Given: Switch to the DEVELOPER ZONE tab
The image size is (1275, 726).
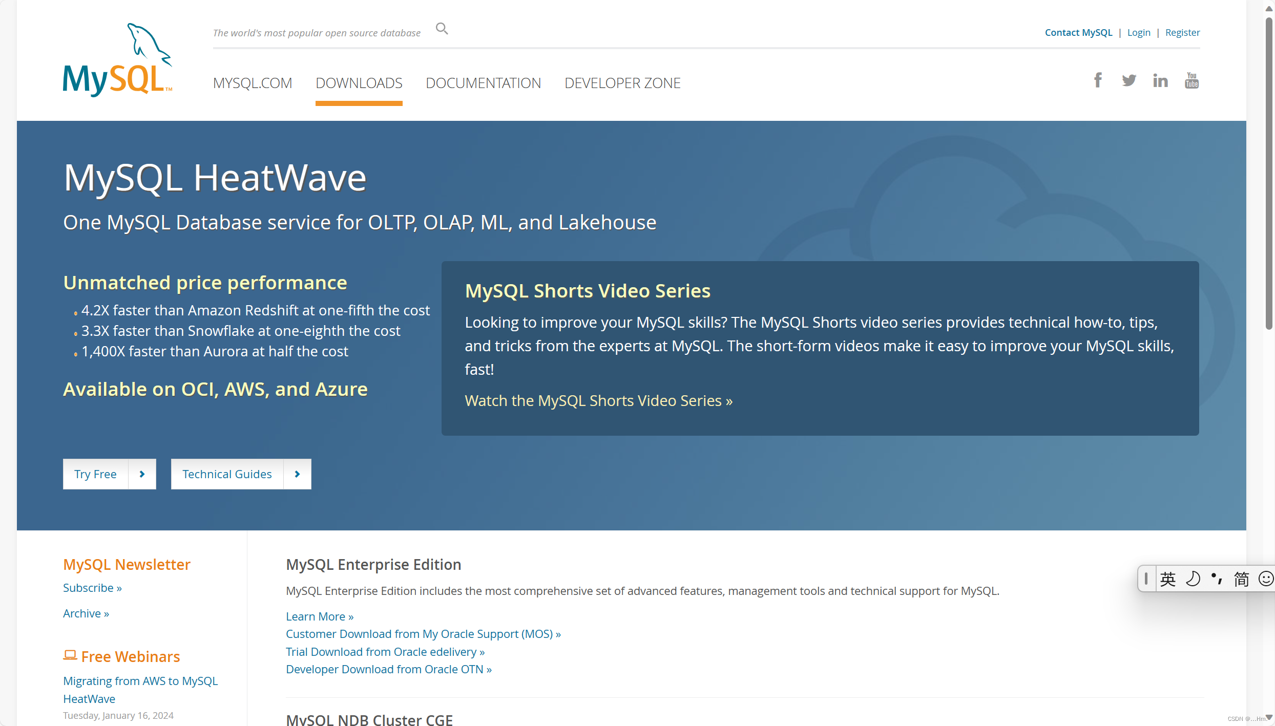Looking at the screenshot, I should point(622,83).
